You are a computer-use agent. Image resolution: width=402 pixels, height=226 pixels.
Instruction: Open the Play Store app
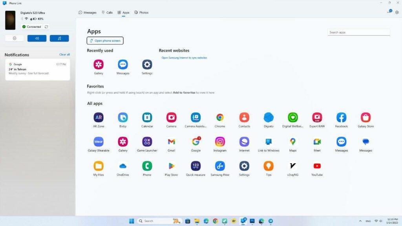171,166
